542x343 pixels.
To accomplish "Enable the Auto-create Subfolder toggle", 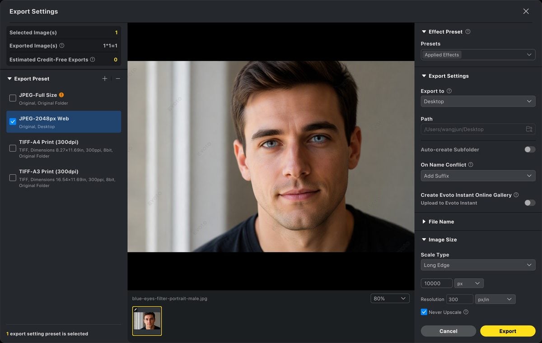I will pos(530,149).
